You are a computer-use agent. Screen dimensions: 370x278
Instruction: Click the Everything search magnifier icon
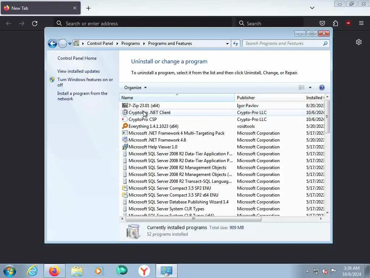point(125,126)
